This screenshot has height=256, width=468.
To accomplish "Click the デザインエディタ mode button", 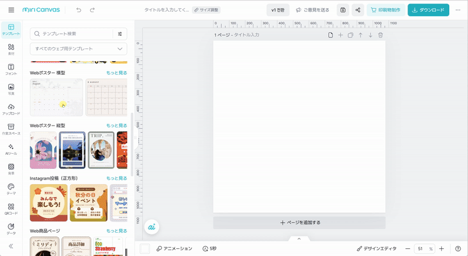I will click(x=377, y=248).
